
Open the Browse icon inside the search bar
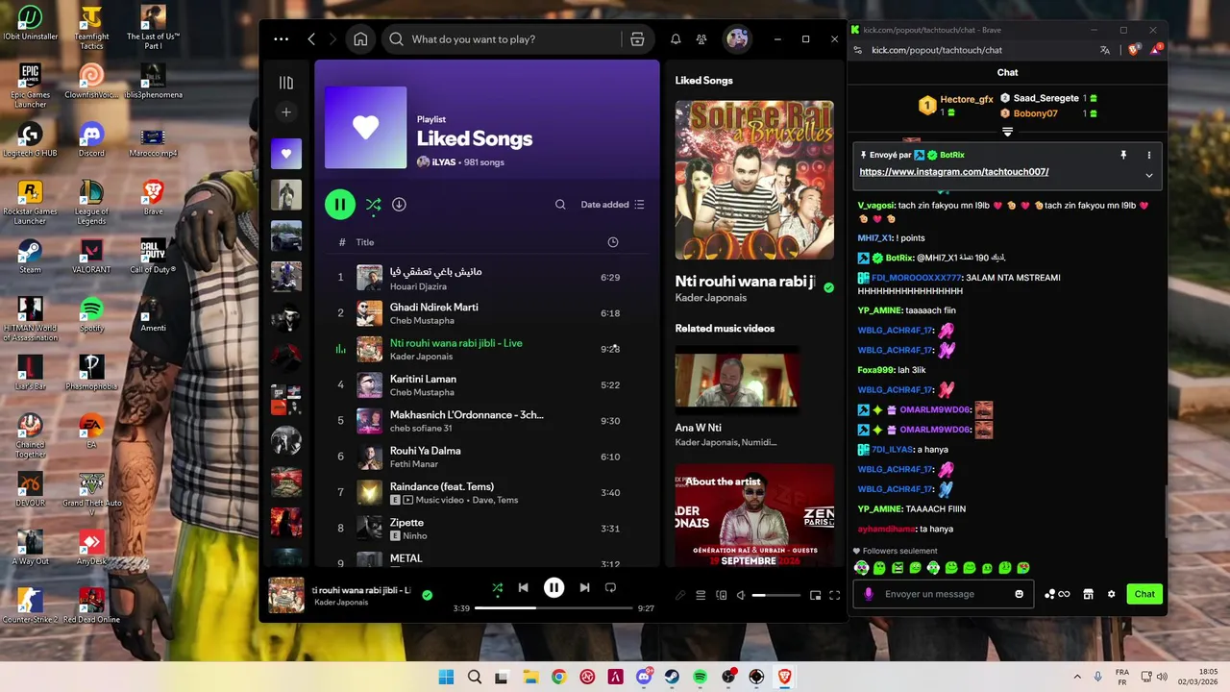637,39
